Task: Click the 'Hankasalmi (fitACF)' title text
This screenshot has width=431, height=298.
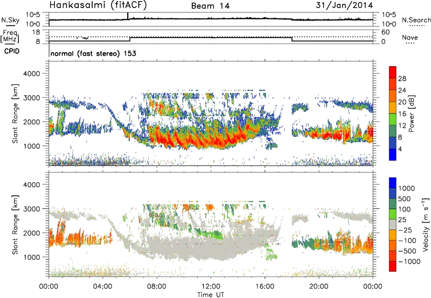Action: (98, 5)
